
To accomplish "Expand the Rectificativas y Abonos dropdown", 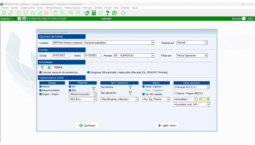I will (x=137, y=99).
